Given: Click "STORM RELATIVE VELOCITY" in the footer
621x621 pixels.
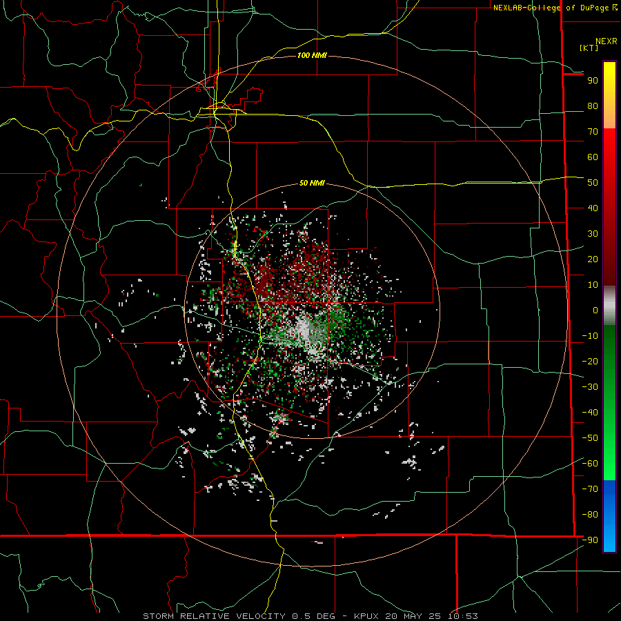Looking at the screenshot, I should tap(214, 616).
